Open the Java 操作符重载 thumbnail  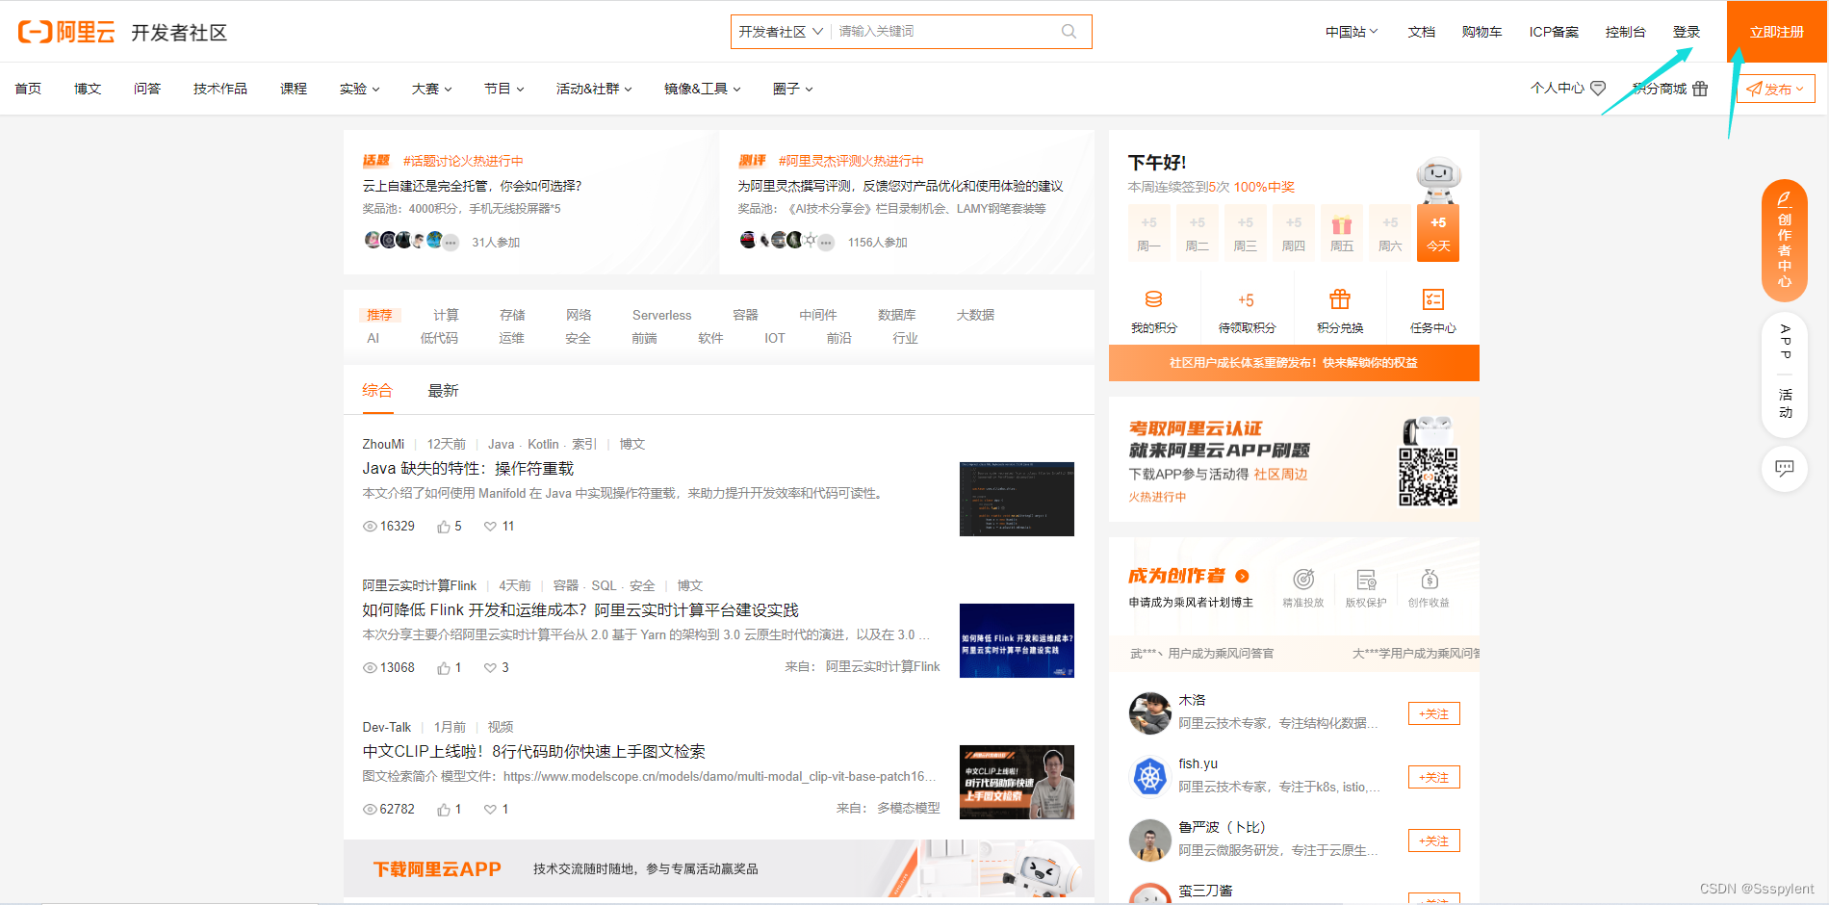point(1017,499)
